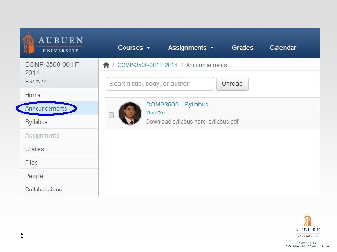Click the Fall 2014 term label
The width and height of the screenshot is (337, 252).
[36, 81]
